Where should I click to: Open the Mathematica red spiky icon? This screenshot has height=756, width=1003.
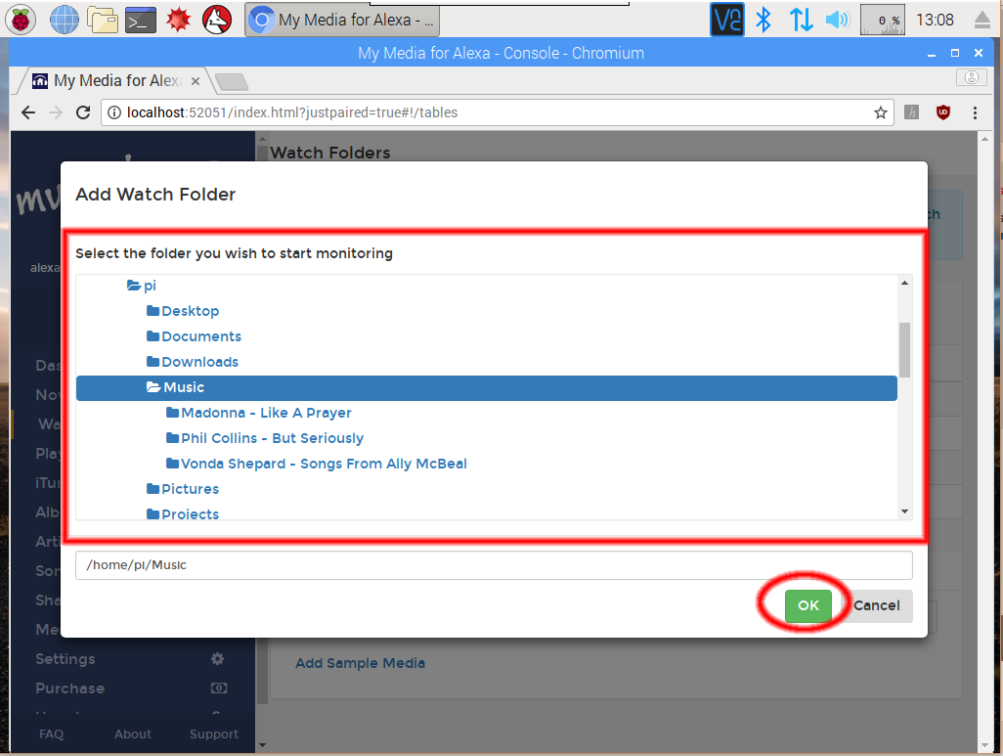(x=179, y=20)
